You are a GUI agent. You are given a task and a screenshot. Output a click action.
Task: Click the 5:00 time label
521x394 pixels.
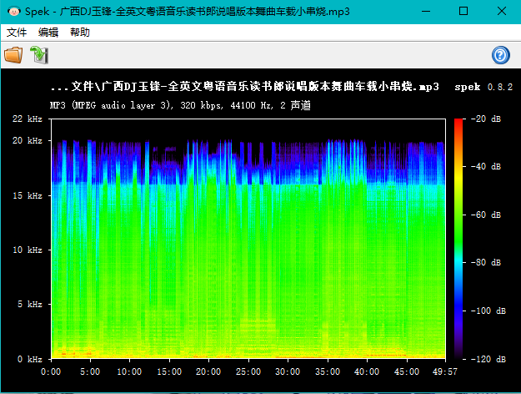[90, 371]
